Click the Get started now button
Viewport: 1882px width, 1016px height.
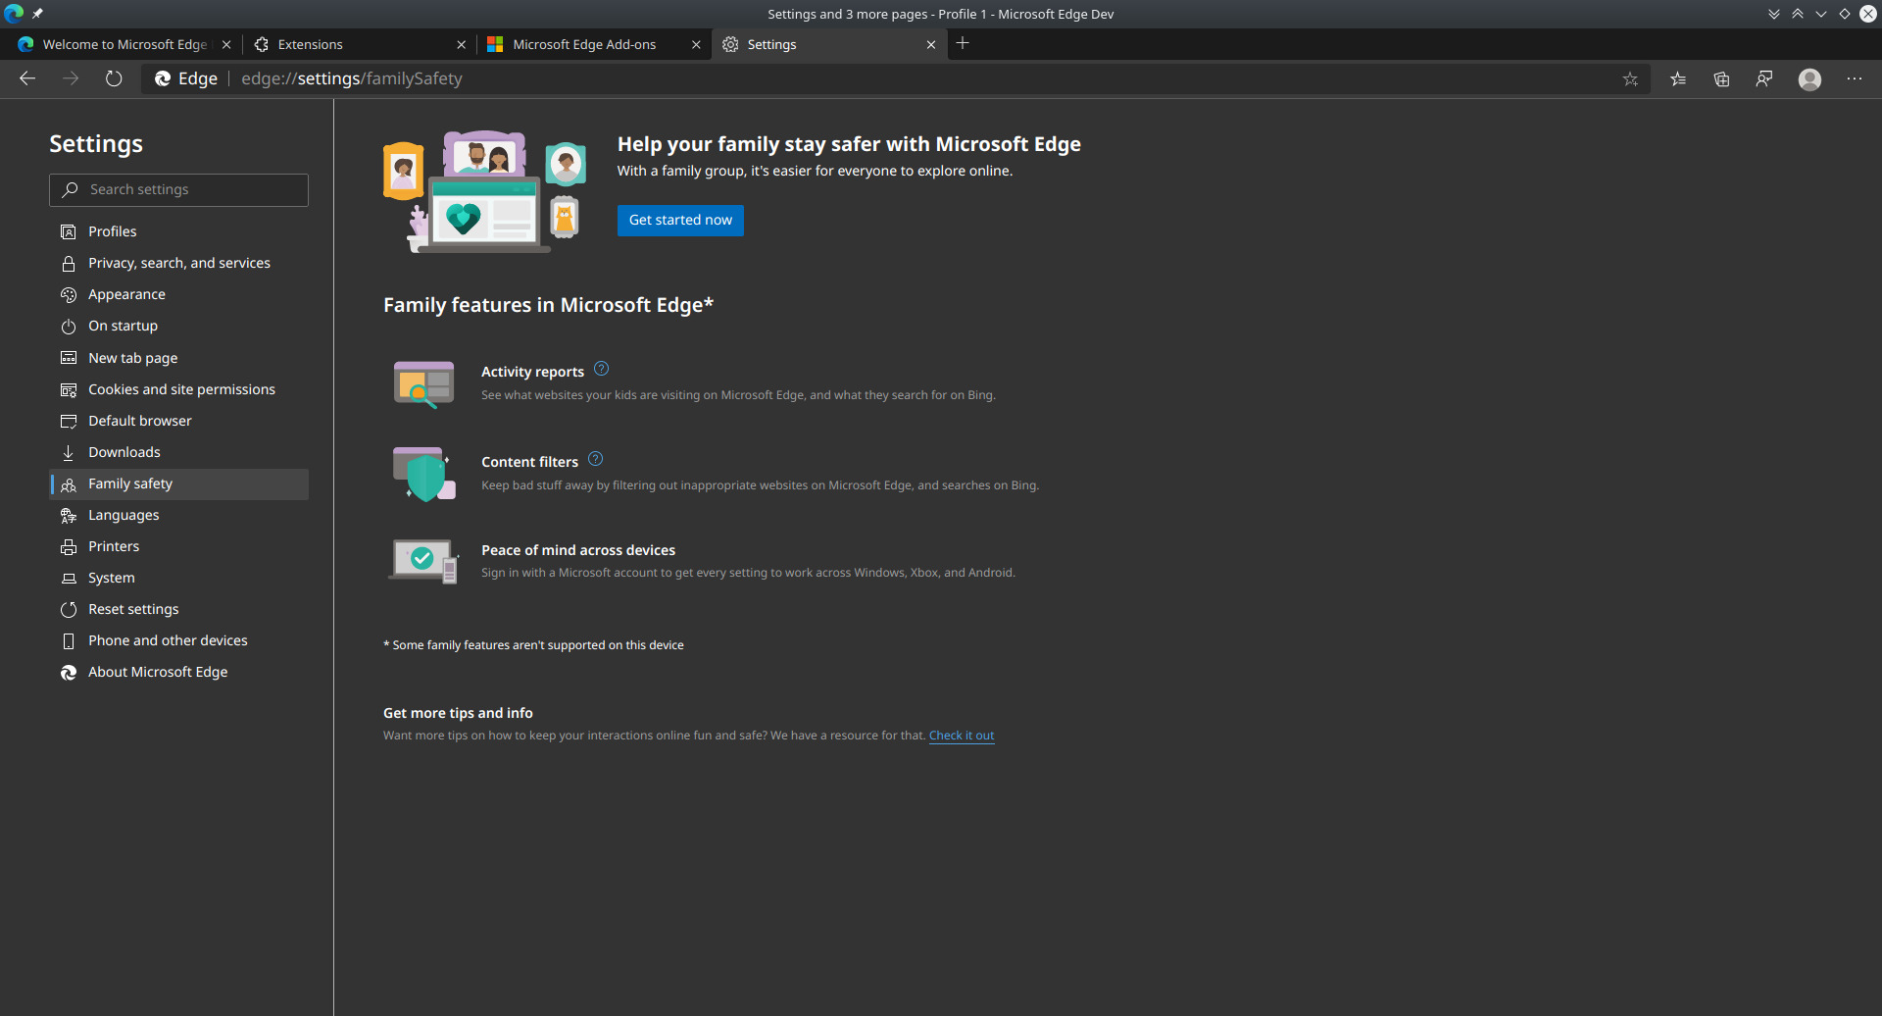(x=680, y=220)
